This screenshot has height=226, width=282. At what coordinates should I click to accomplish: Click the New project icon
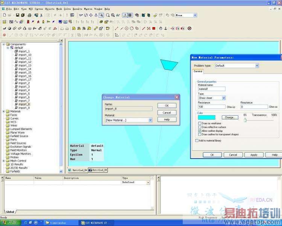(5, 15)
